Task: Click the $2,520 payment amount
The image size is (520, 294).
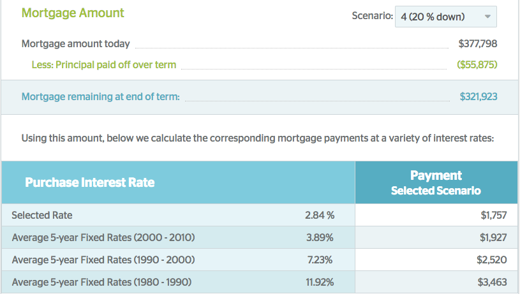Action: pyautogui.click(x=492, y=260)
